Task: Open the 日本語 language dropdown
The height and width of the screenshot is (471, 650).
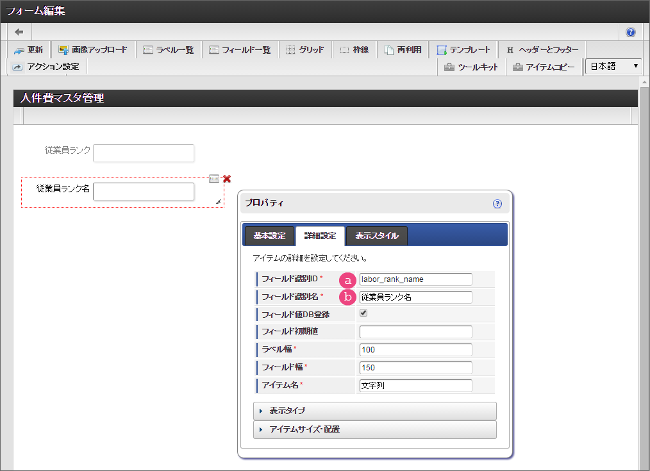Action: [x=613, y=66]
